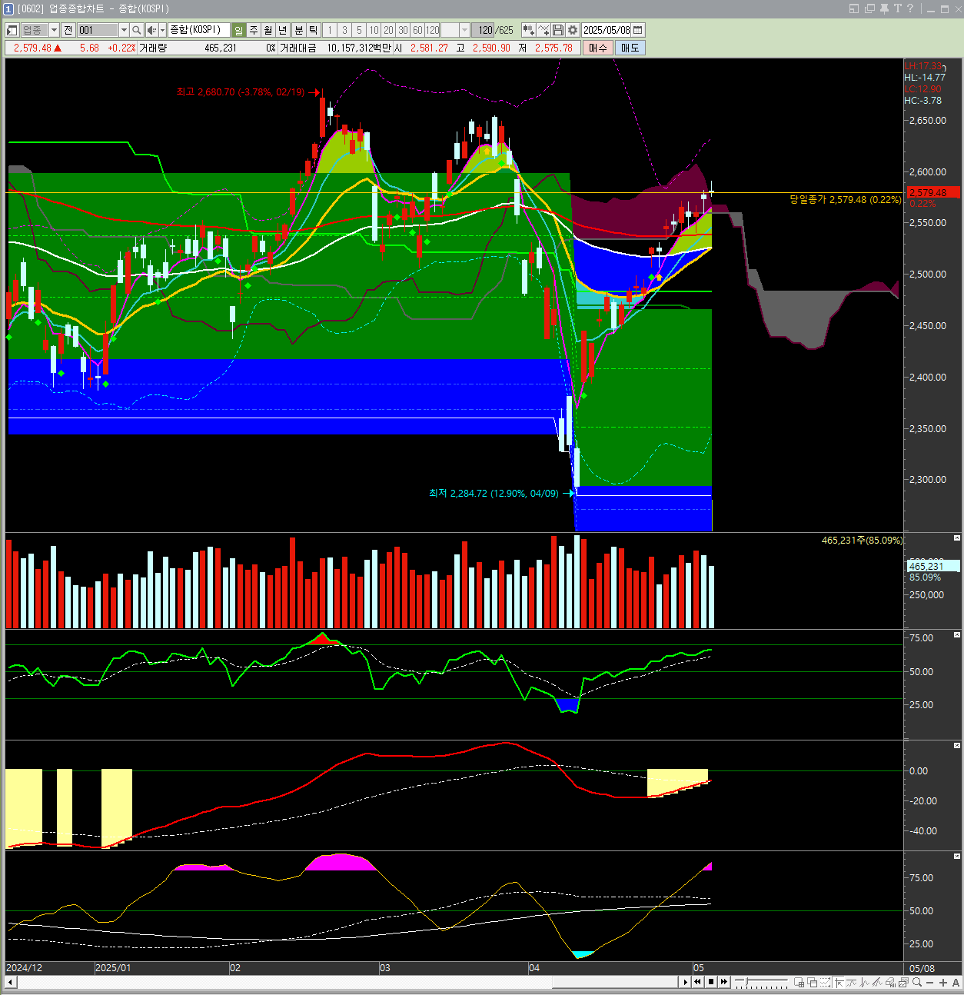Click the minus zoom out icon

[929, 982]
